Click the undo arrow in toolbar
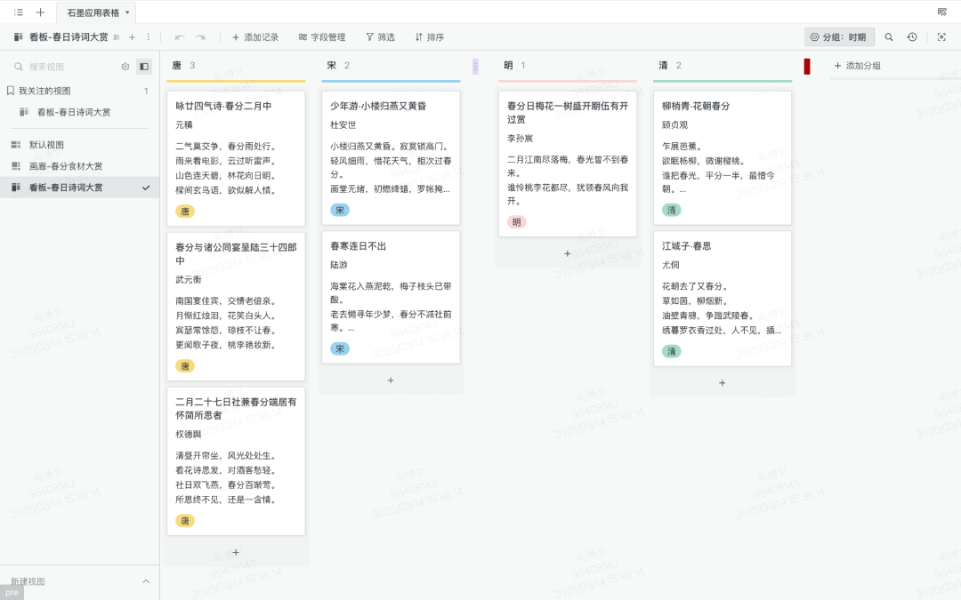This screenshot has width=961, height=600. [x=180, y=37]
